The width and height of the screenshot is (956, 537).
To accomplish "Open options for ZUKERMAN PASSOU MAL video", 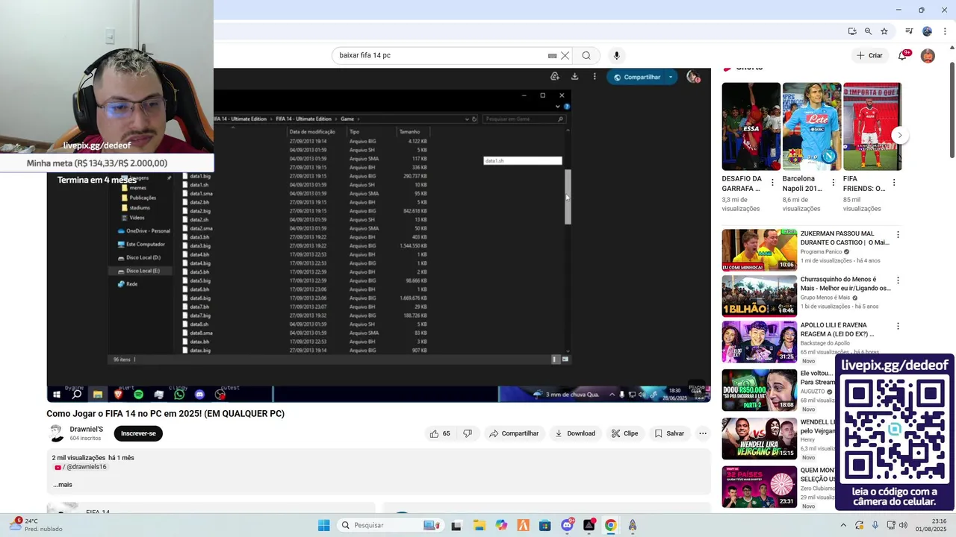I will point(898,235).
